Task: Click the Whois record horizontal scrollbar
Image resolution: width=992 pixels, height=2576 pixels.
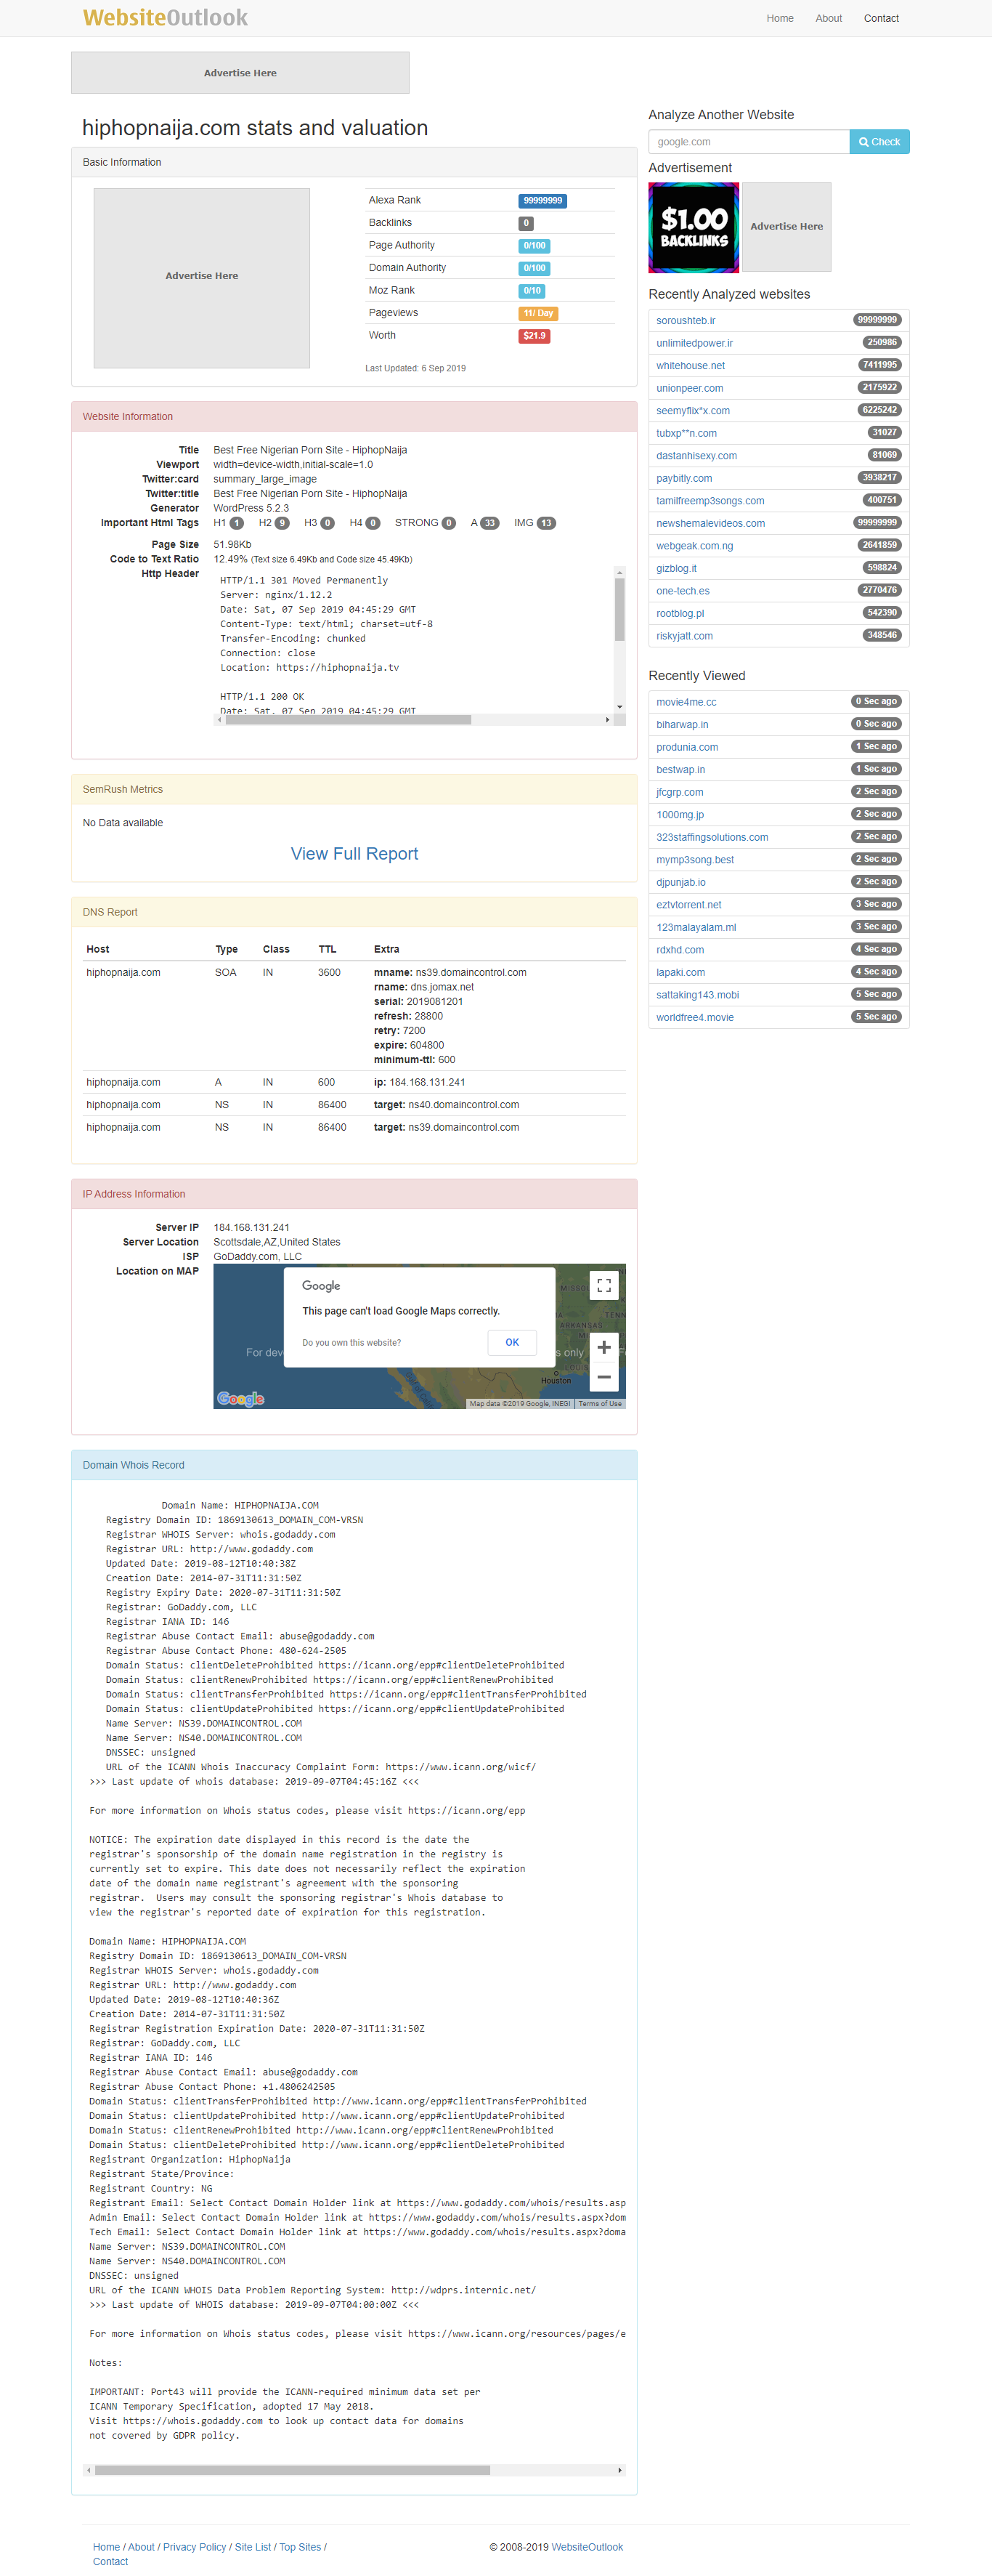Action: (293, 2470)
